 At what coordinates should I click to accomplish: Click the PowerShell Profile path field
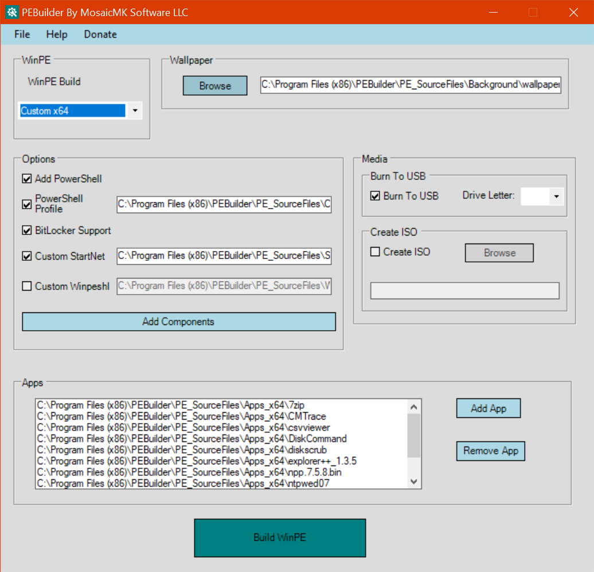pyautogui.click(x=224, y=205)
